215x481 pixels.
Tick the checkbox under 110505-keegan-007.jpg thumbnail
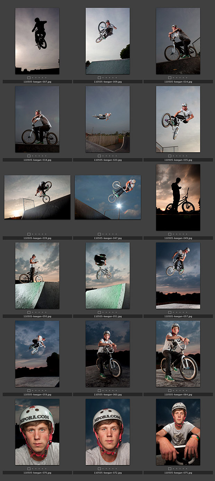29,78
